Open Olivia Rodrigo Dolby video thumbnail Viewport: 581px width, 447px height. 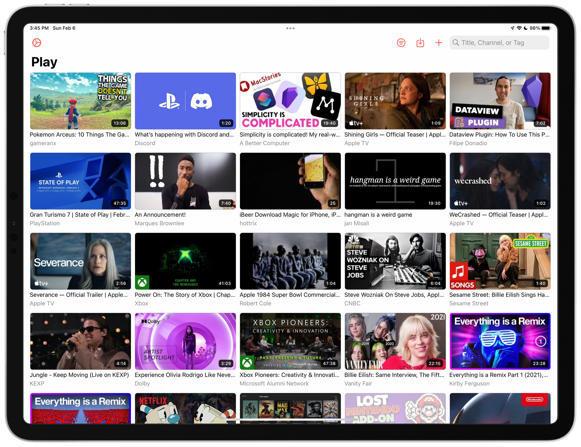(x=185, y=341)
